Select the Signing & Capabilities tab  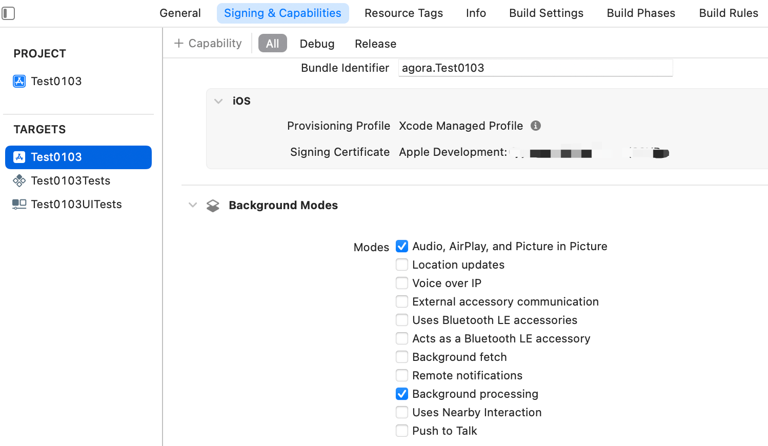[282, 13]
